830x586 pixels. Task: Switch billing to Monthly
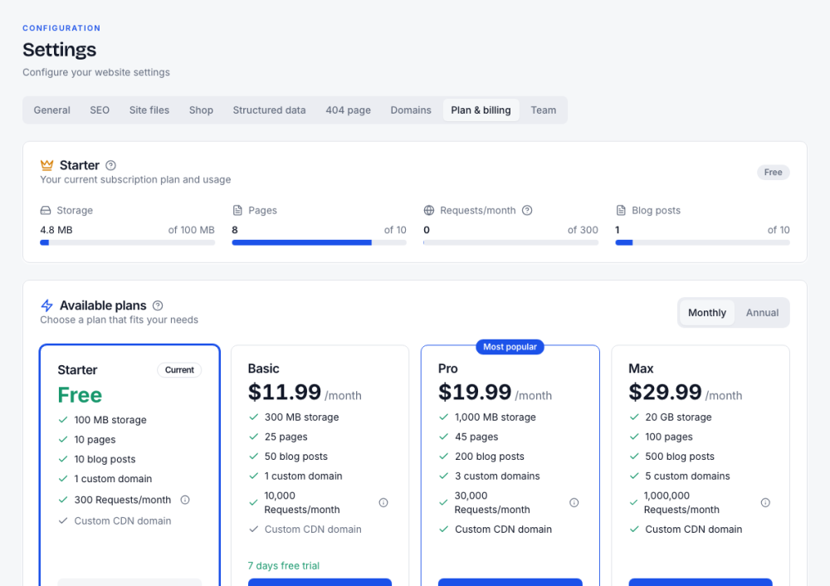[706, 312]
